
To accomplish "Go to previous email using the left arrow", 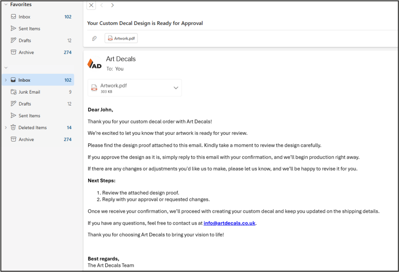I will [x=102, y=5].
